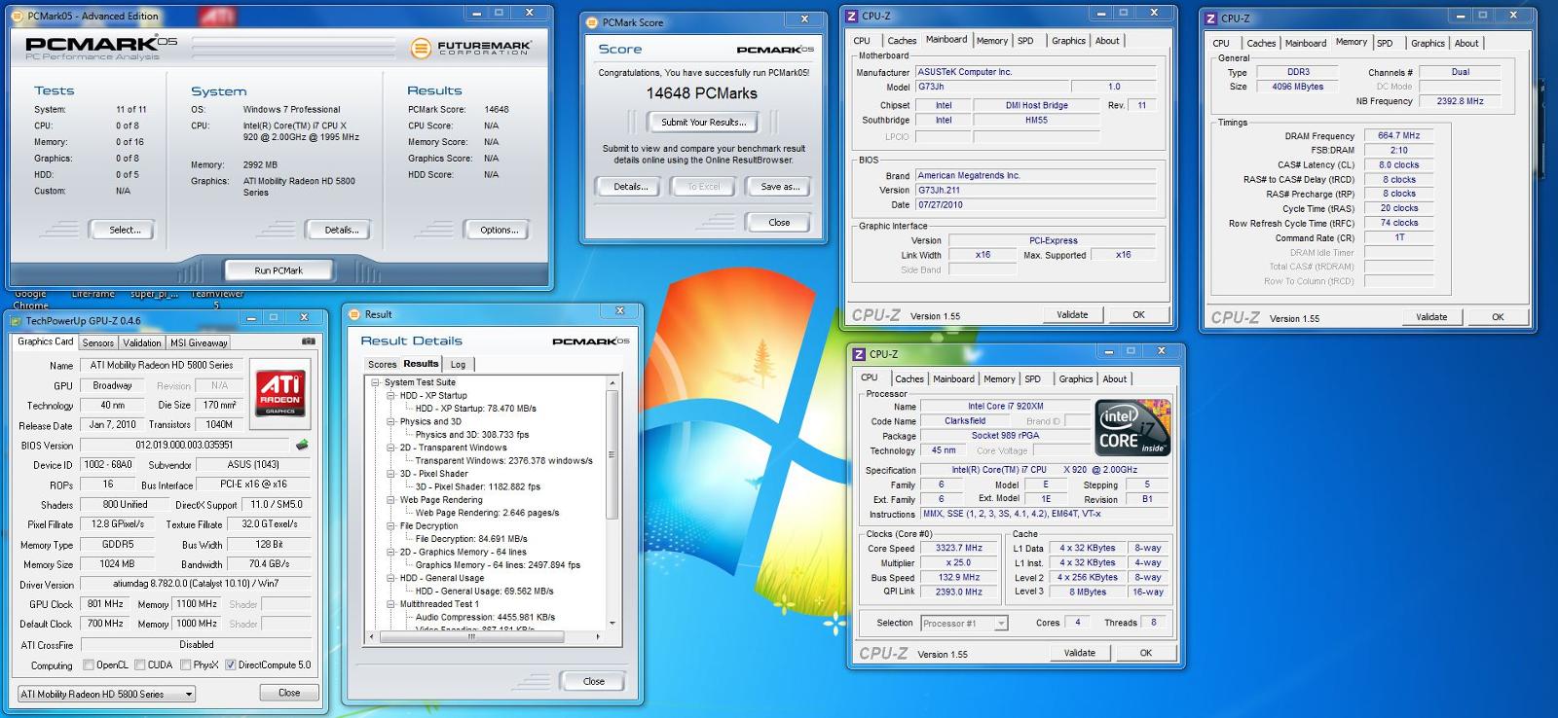Screen dimensions: 1558x718
Task: Switch to the Validation tab in GPU-Z
Action: click(142, 342)
